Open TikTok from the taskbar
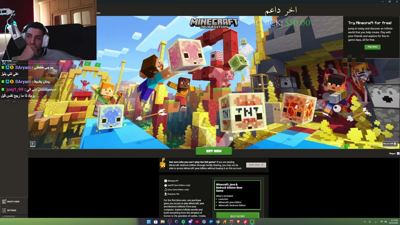Image resolution: width=400 pixels, height=225 pixels. coord(245,222)
